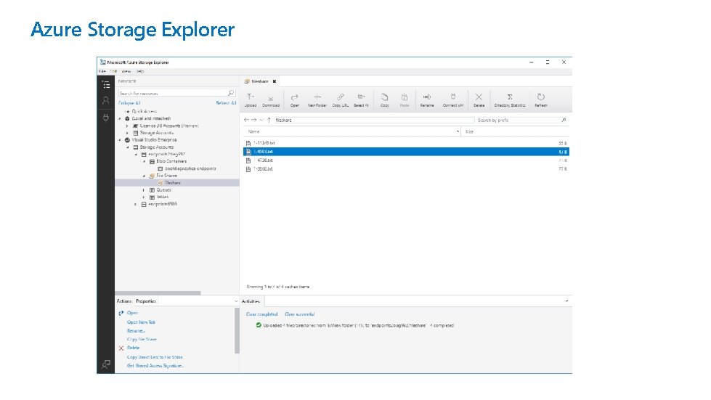Screen dimensions: 711x400
Task: Click the Paste toolbar button
Action: (405, 100)
